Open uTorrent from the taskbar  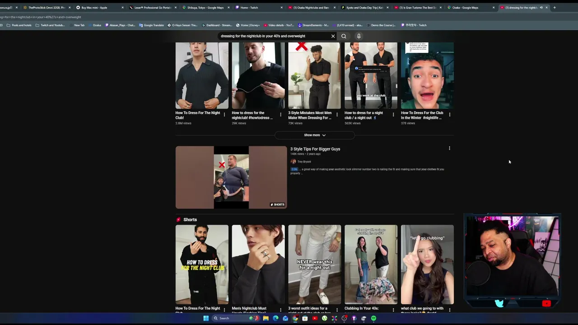[324, 318]
